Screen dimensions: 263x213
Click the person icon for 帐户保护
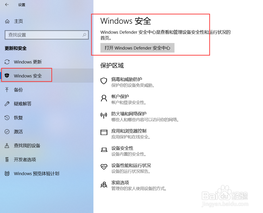(x=104, y=98)
